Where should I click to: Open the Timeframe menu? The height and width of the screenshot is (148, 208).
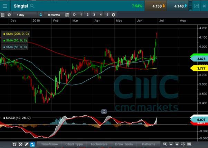click(x=49, y=144)
